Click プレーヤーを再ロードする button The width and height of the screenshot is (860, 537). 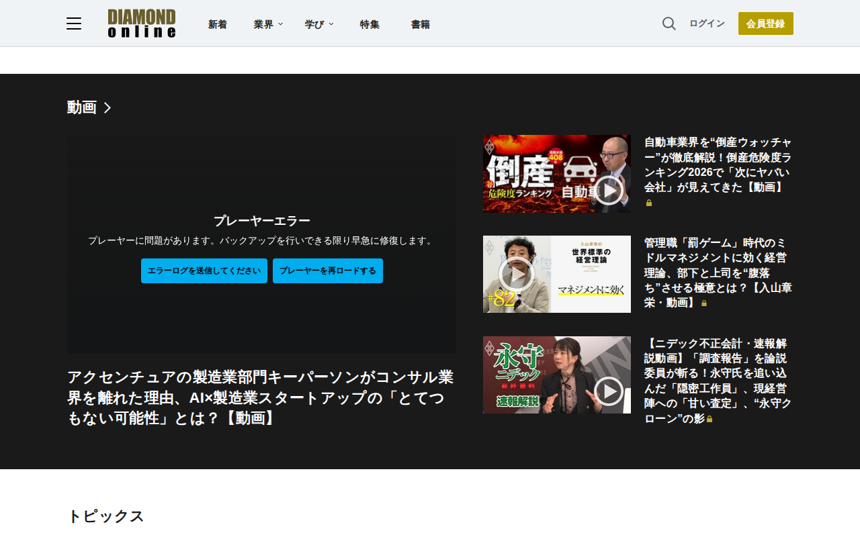coord(328,271)
